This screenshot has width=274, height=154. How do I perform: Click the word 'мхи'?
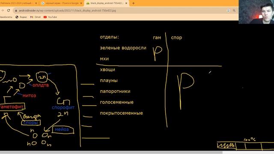click(x=104, y=59)
